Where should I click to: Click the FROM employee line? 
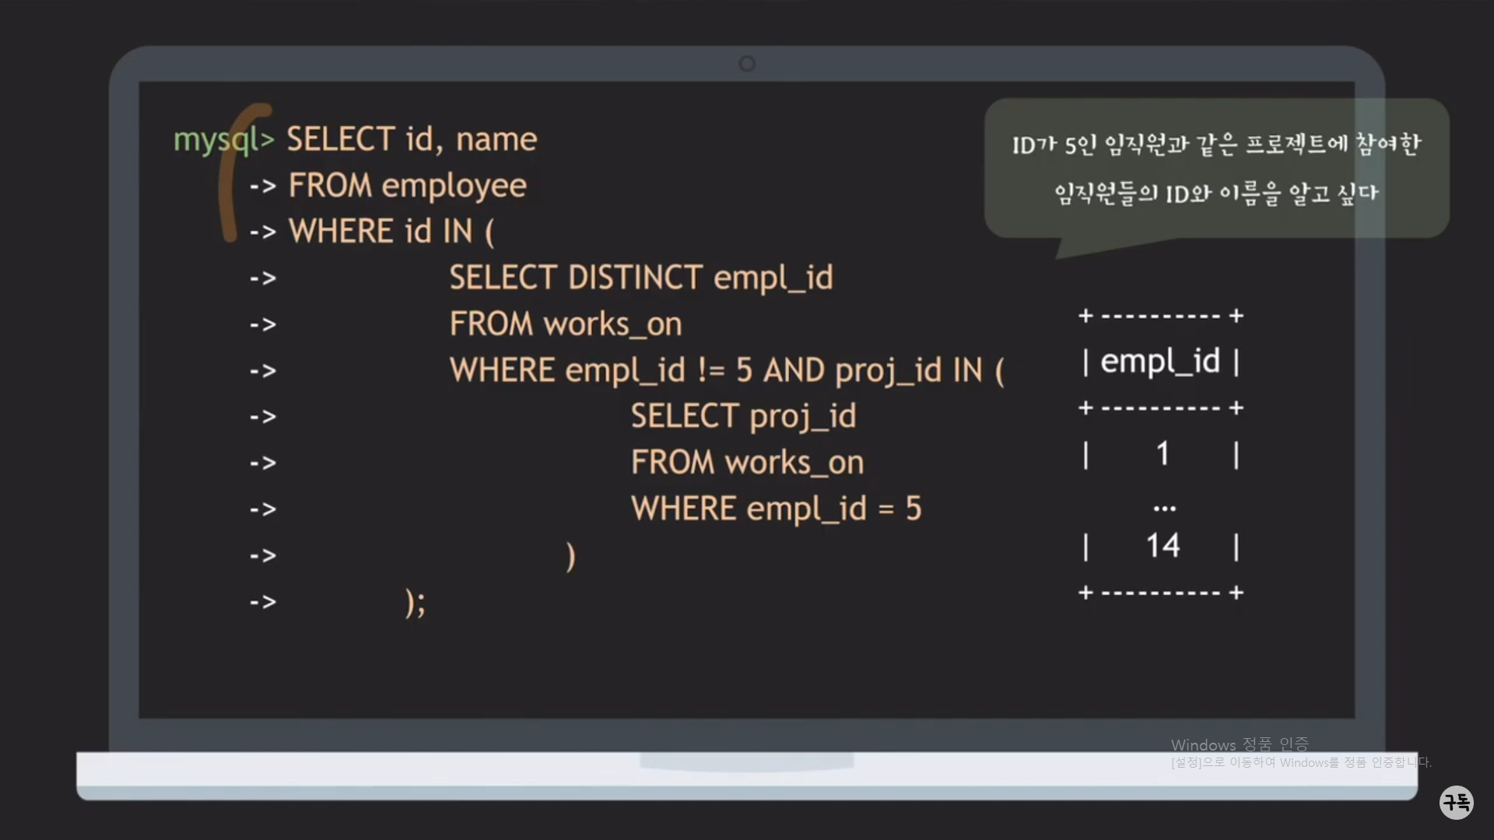click(407, 186)
